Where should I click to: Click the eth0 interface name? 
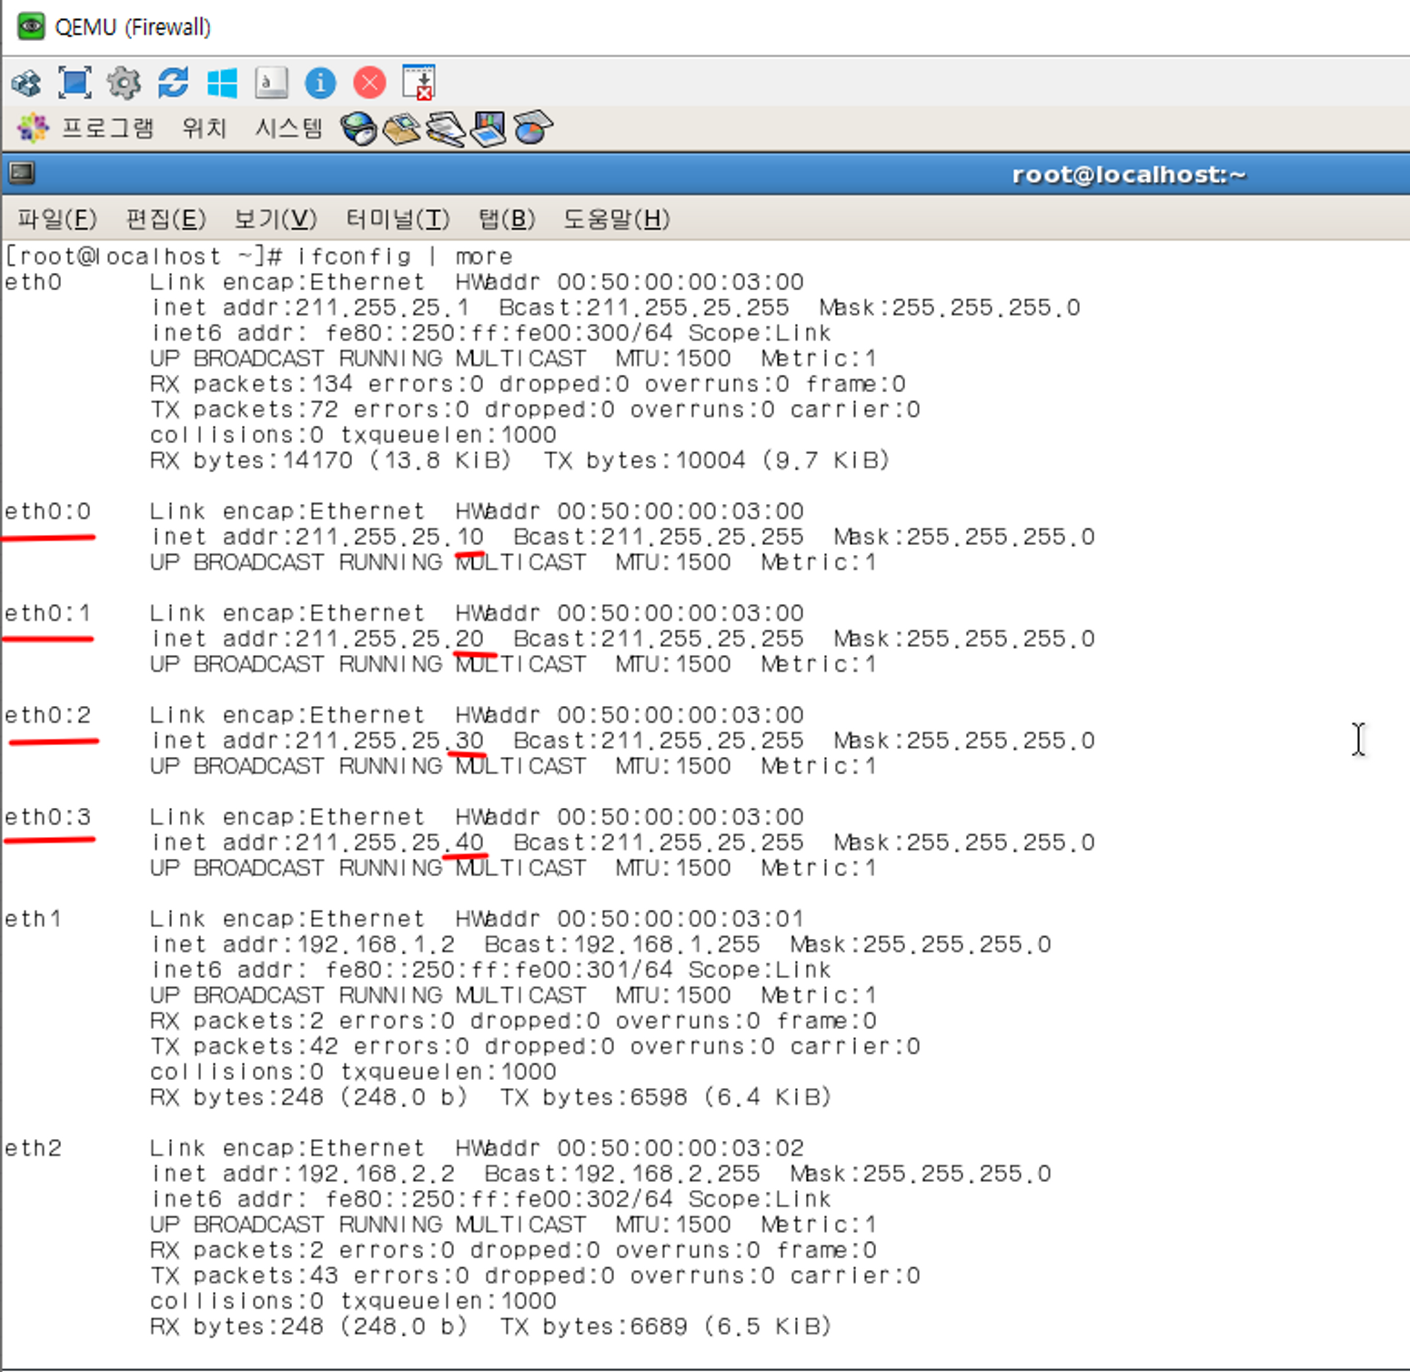pyautogui.click(x=34, y=282)
